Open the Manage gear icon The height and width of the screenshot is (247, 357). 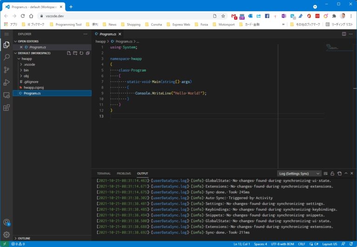point(7,234)
